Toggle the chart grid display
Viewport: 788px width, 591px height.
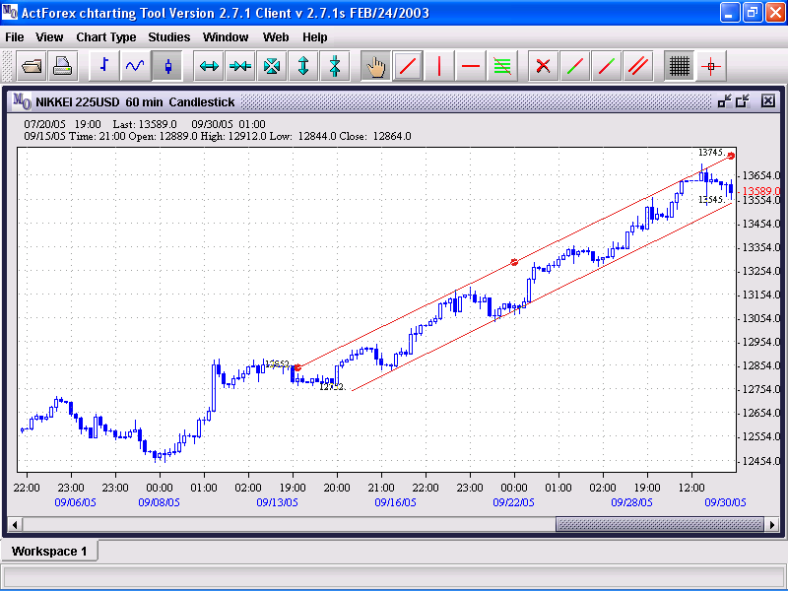[x=679, y=67]
